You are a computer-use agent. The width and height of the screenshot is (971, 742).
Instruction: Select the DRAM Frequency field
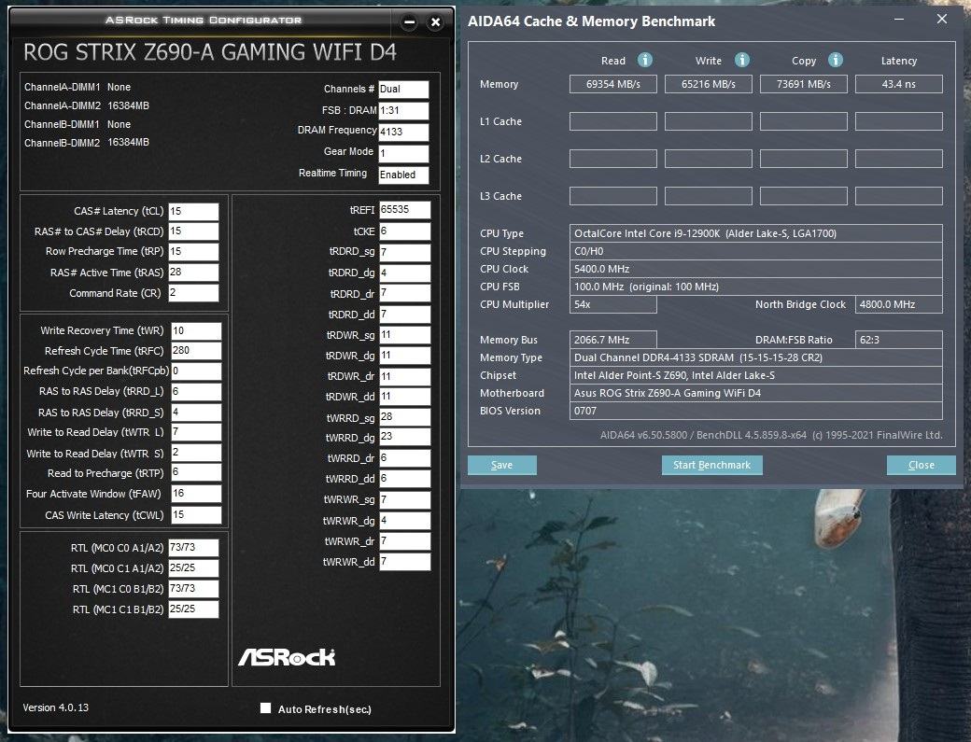[403, 132]
